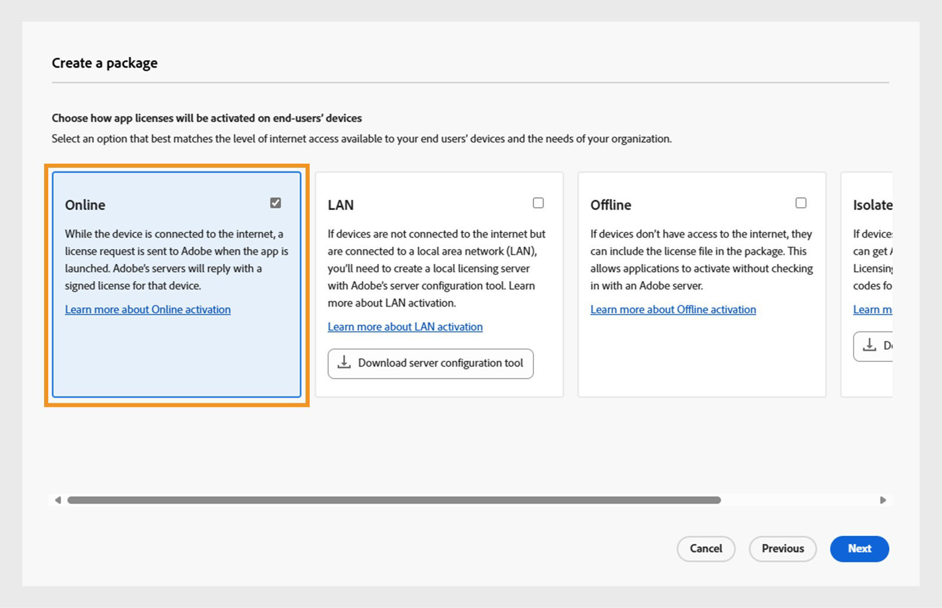The image size is (942, 608).
Task: Open Learn more about Online activation
Action: click(x=148, y=310)
